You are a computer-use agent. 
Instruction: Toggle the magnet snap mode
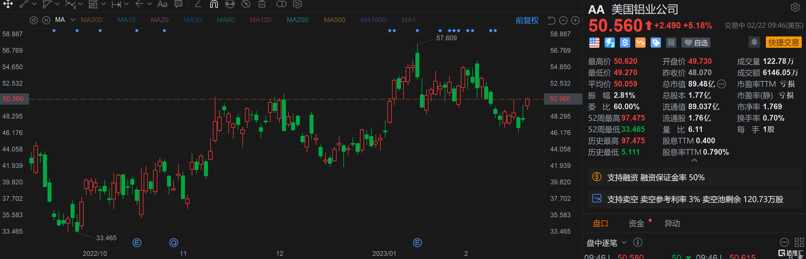click(x=214, y=4)
